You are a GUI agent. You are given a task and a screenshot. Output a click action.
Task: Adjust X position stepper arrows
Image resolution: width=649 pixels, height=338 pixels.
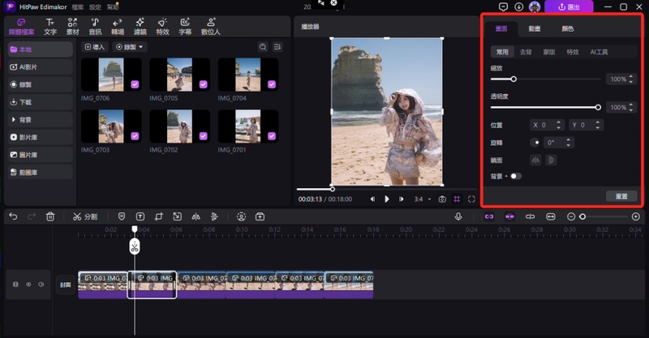point(558,125)
